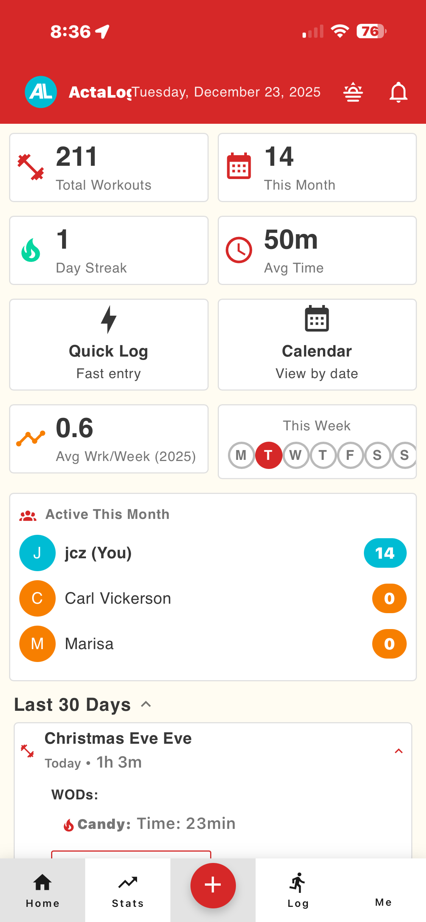Viewport: 426px width, 922px height.
Task: Go to the Me tab
Action: click(383, 889)
